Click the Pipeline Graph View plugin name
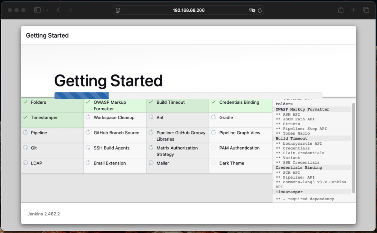This screenshot has height=233, width=377. (240, 133)
